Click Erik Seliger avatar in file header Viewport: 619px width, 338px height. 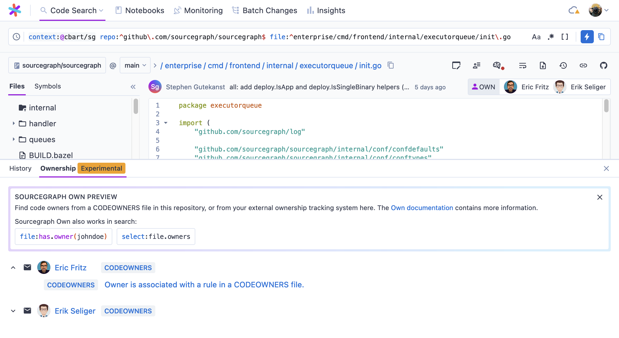[x=560, y=87]
